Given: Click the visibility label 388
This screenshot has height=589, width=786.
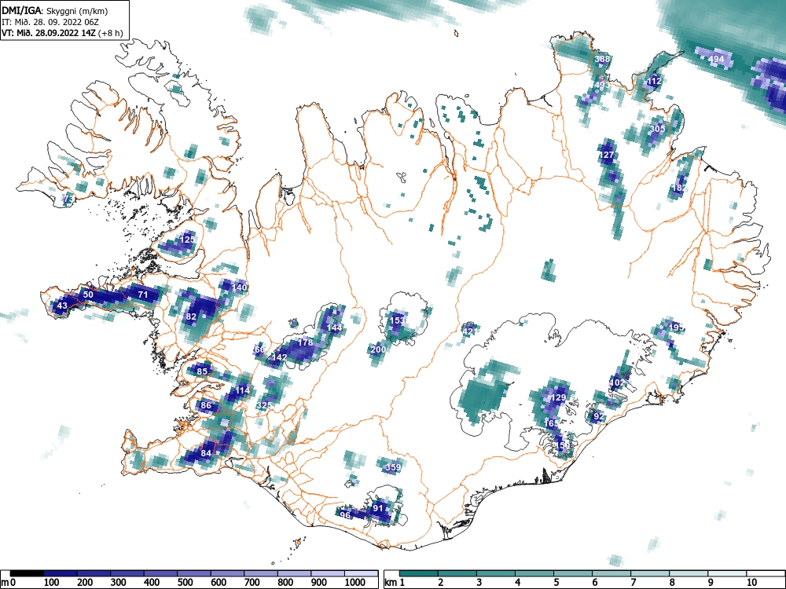Looking at the screenshot, I should pyautogui.click(x=603, y=59).
